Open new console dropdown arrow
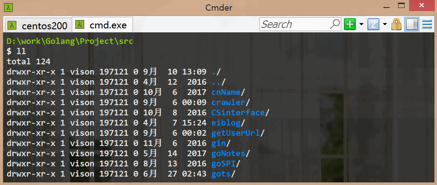 (x=361, y=24)
